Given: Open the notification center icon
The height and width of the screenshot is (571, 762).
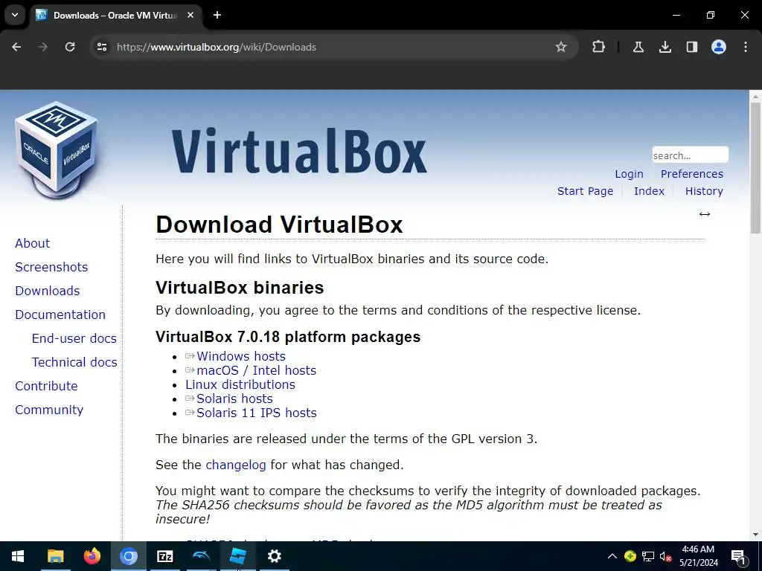Looking at the screenshot, I should (738, 556).
